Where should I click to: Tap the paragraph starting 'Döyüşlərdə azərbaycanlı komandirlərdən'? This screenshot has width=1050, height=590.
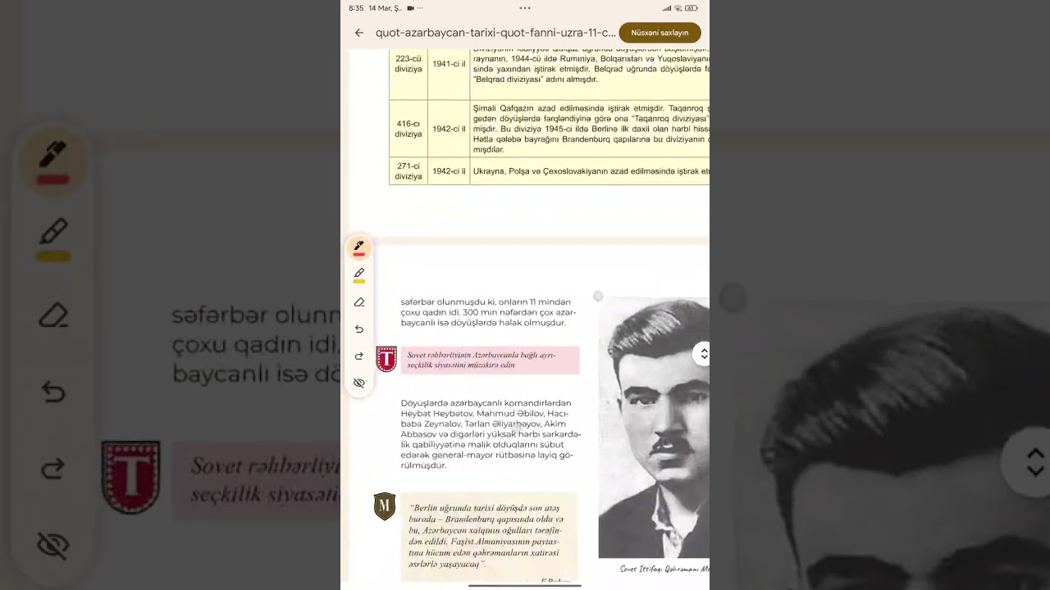[x=491, y=434]
